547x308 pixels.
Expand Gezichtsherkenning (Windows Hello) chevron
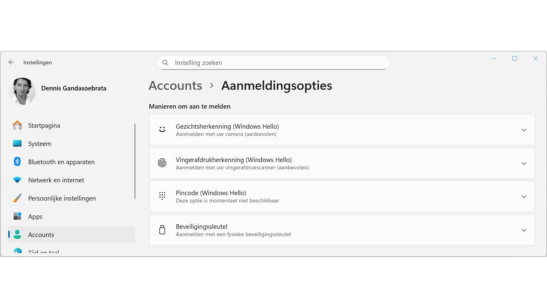pos(524,130)
